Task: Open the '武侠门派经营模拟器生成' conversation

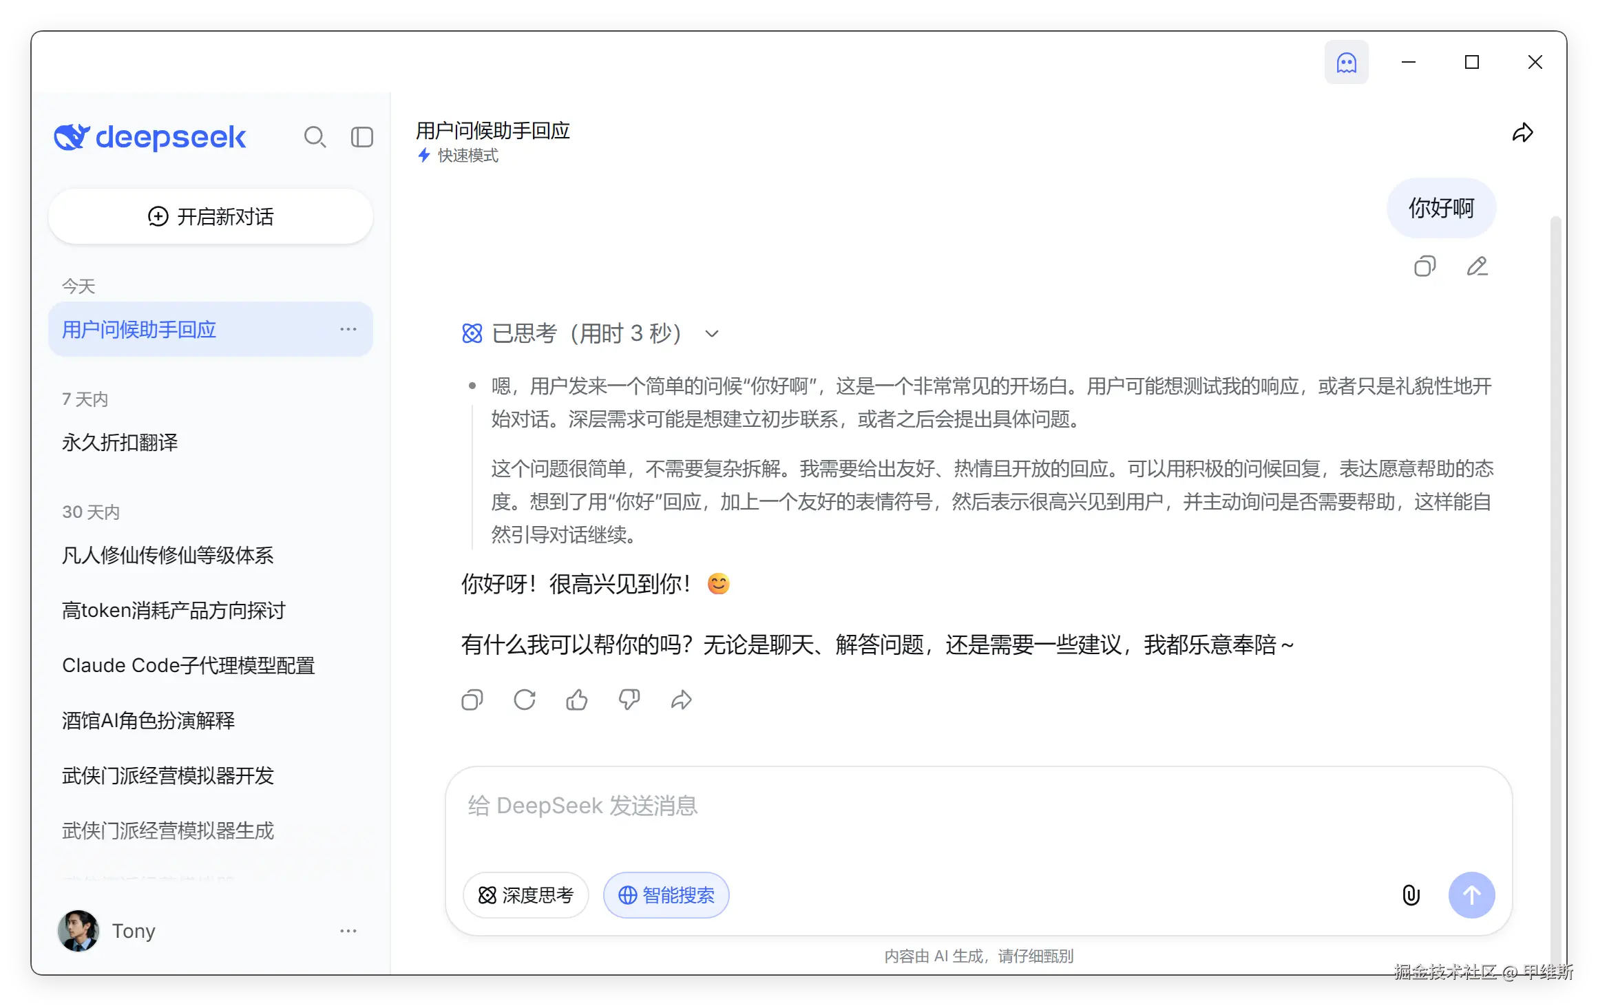Action: [x=211, y=830]
